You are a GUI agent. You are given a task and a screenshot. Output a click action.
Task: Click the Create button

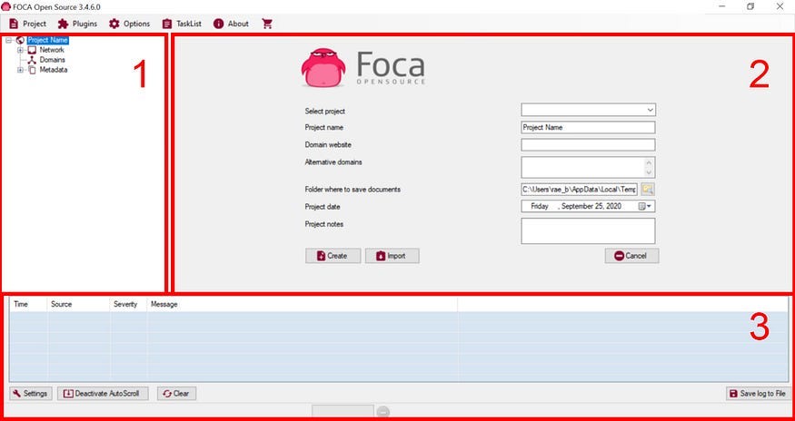pos(333,256)
